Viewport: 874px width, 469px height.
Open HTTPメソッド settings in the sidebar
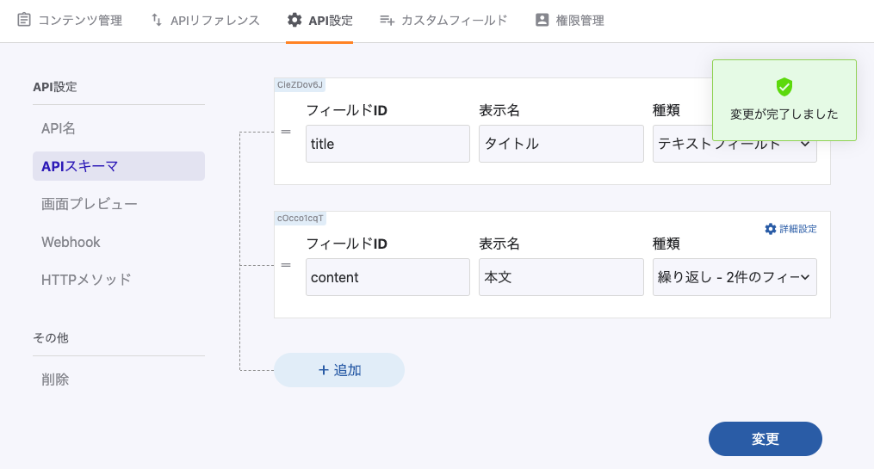tap(86, 280)
